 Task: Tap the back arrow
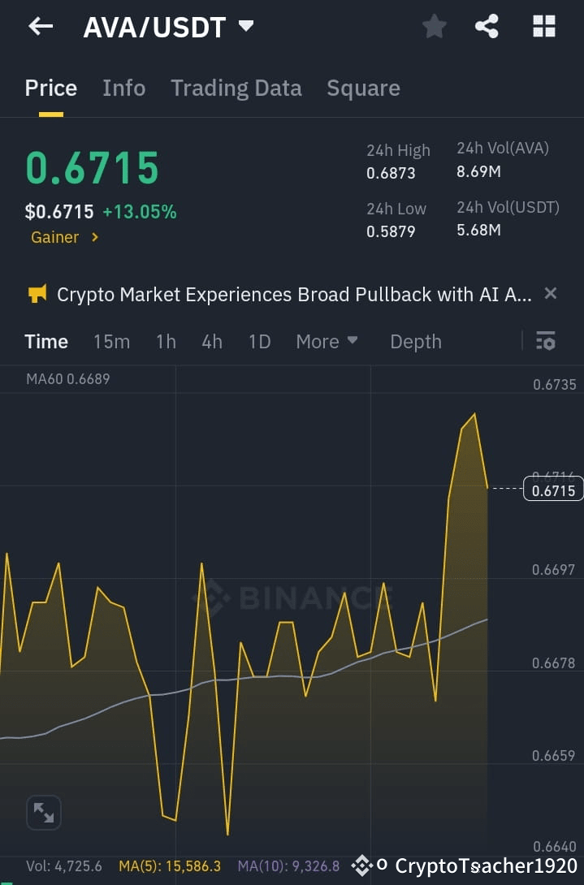tap(39, 26)
